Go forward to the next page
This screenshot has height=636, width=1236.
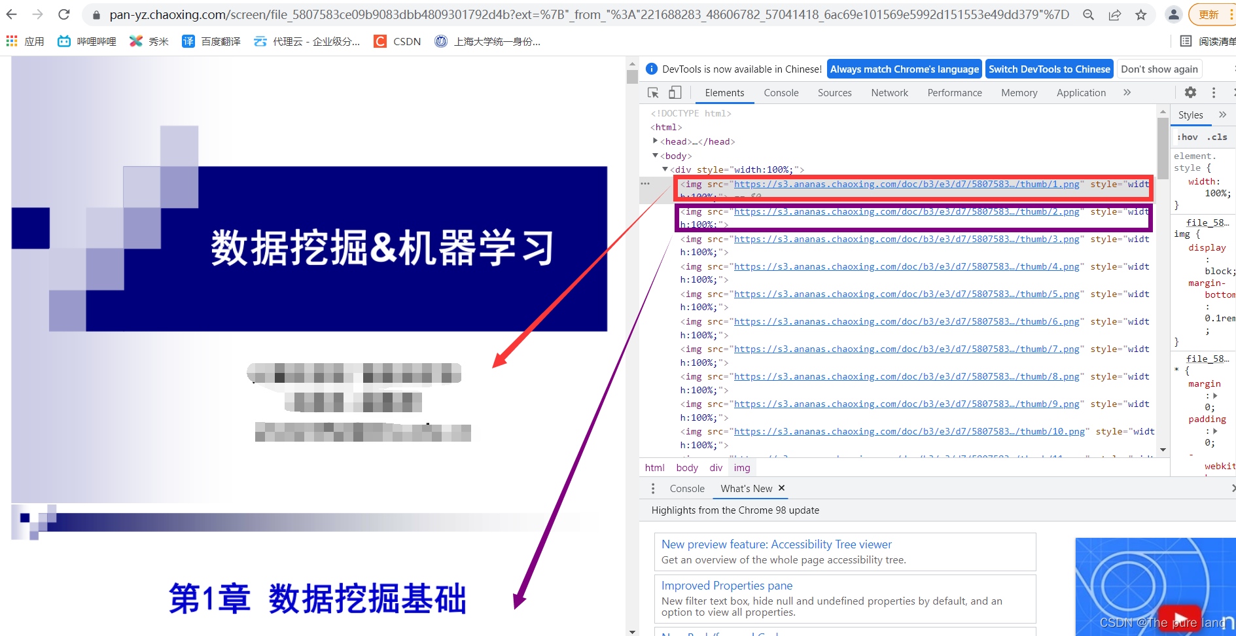click(x=38, y=14)
